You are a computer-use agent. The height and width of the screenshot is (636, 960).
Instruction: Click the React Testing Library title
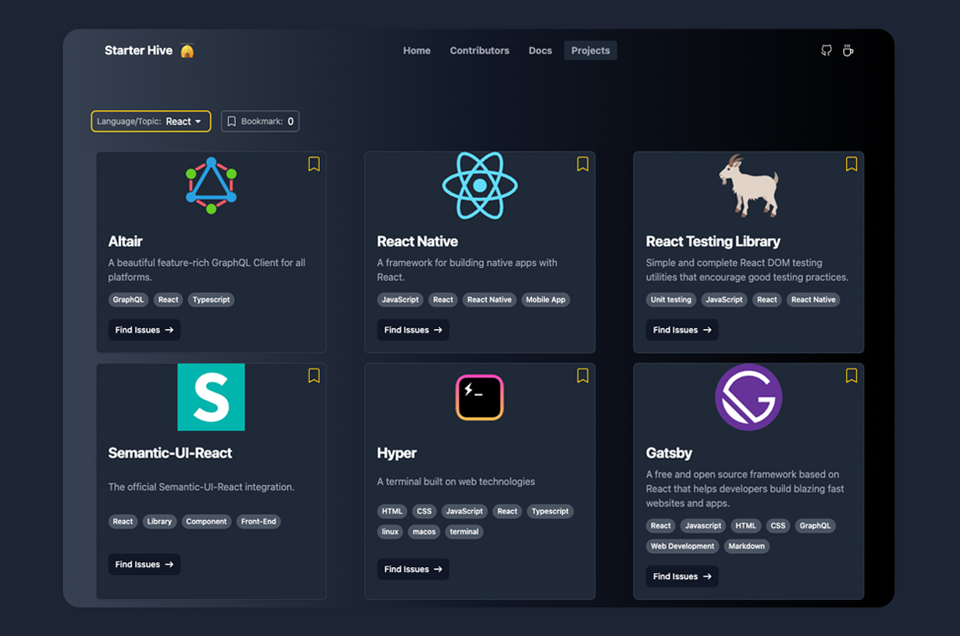tap(713, 241)
